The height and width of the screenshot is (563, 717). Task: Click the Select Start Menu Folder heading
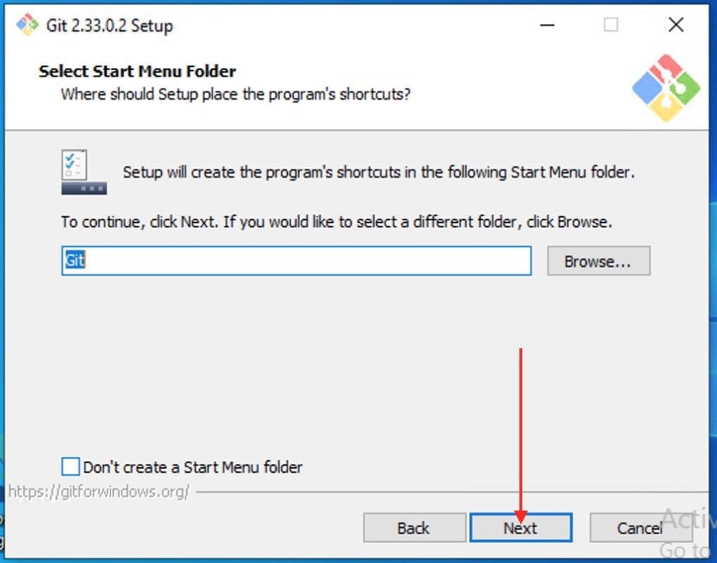click(137, 71)
